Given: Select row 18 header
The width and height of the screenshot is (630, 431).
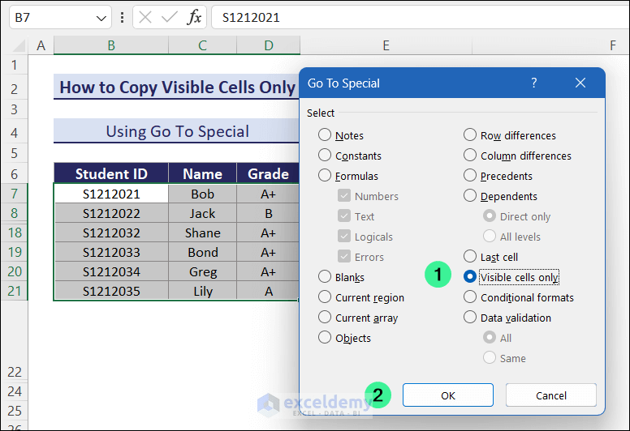Looking at the screenshot, I should pos(14,233).
